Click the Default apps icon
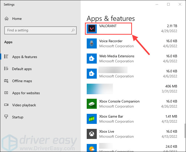 pyautogui.click(x=6, y=69)
